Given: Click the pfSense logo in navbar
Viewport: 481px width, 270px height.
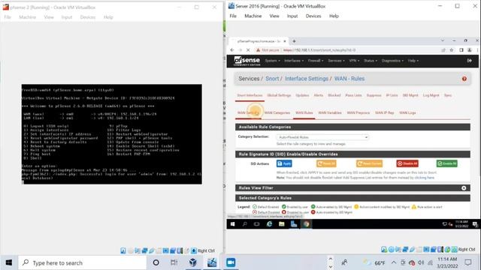Looking at the screenshot, I should point(247,61).
